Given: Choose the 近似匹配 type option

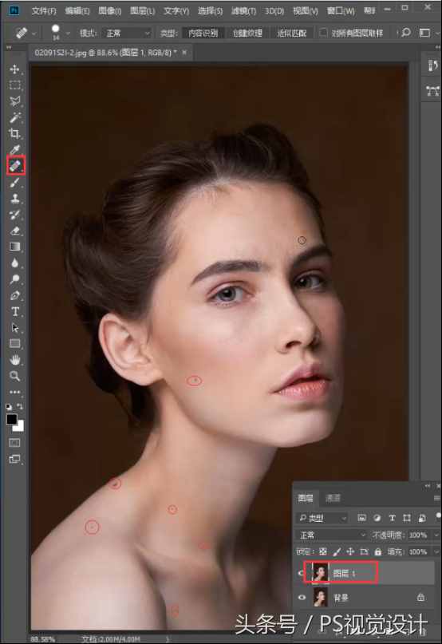Looking at the screenshot, I should [292, 33].
